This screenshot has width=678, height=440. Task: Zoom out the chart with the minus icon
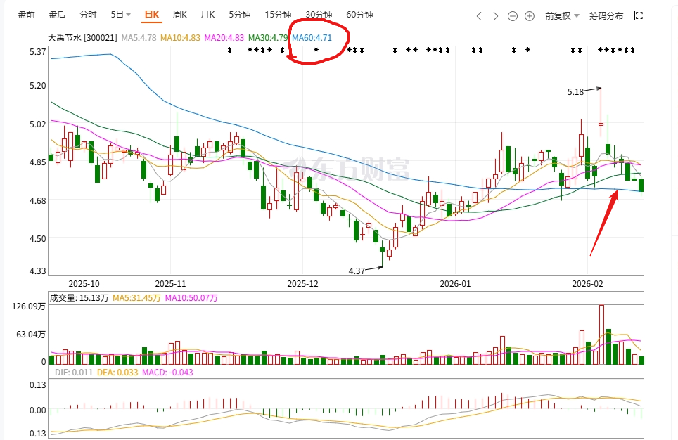513,16
